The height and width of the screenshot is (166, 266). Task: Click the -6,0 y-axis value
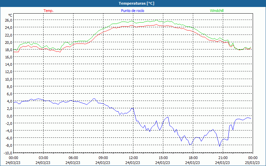pyautogui.click(x=9, y=138)
